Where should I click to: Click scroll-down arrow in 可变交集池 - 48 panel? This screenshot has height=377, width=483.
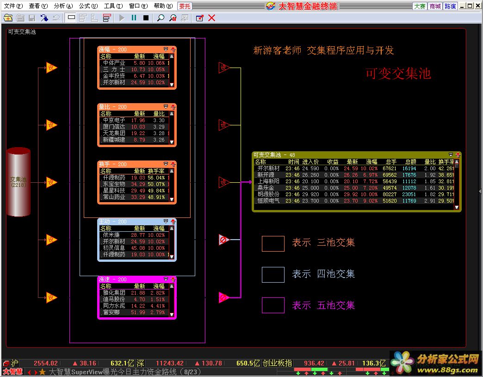457,207
